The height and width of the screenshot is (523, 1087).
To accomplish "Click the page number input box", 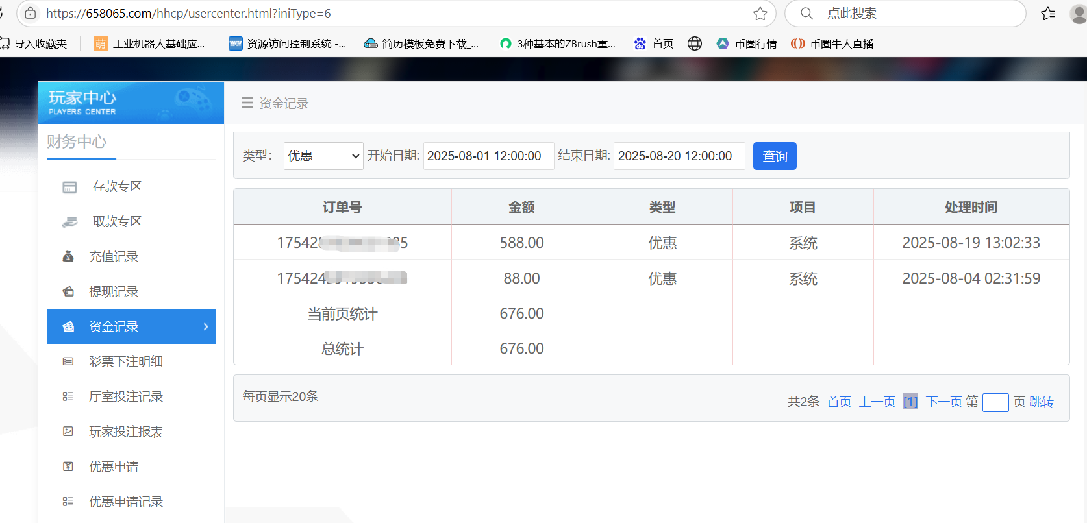I will point(995,403).
